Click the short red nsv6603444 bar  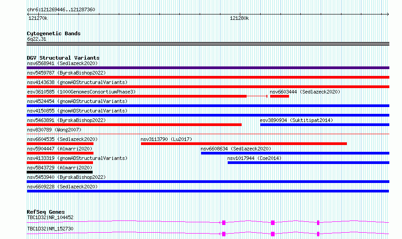pyautogui.click(x=280, y=96)
